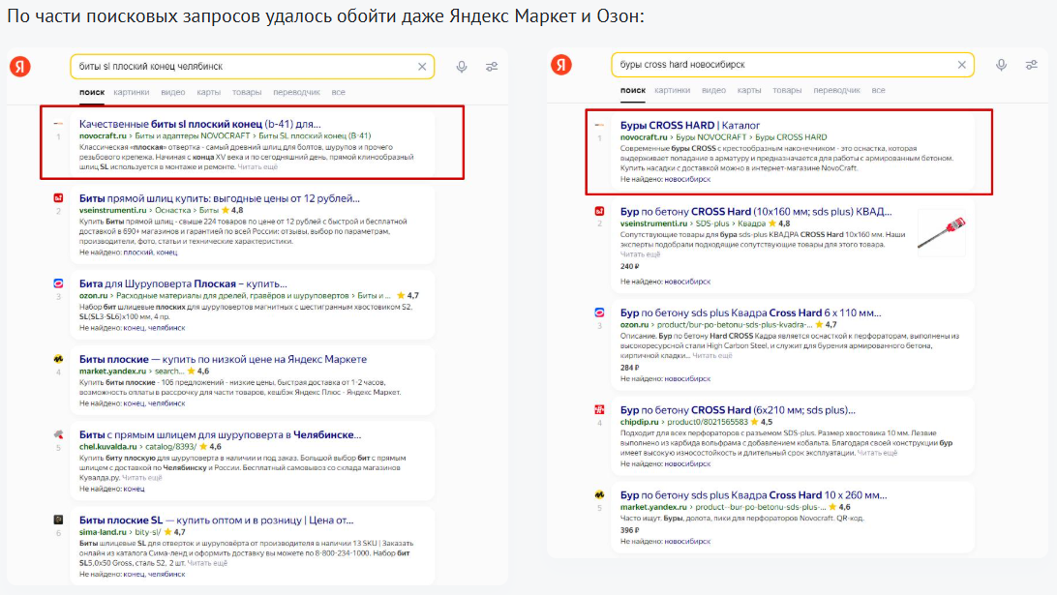Click market favicon beside 'Cross Hard 10 x 260'
The height and width of the screenshot is (595, 1057).
coord(599,494)
